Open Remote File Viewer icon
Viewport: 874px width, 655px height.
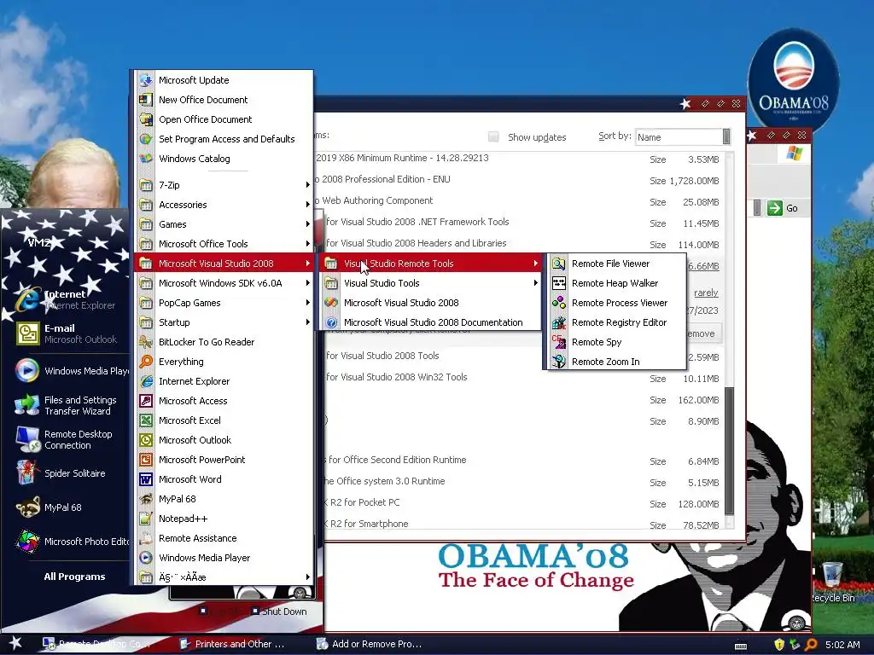click(558, 264)
